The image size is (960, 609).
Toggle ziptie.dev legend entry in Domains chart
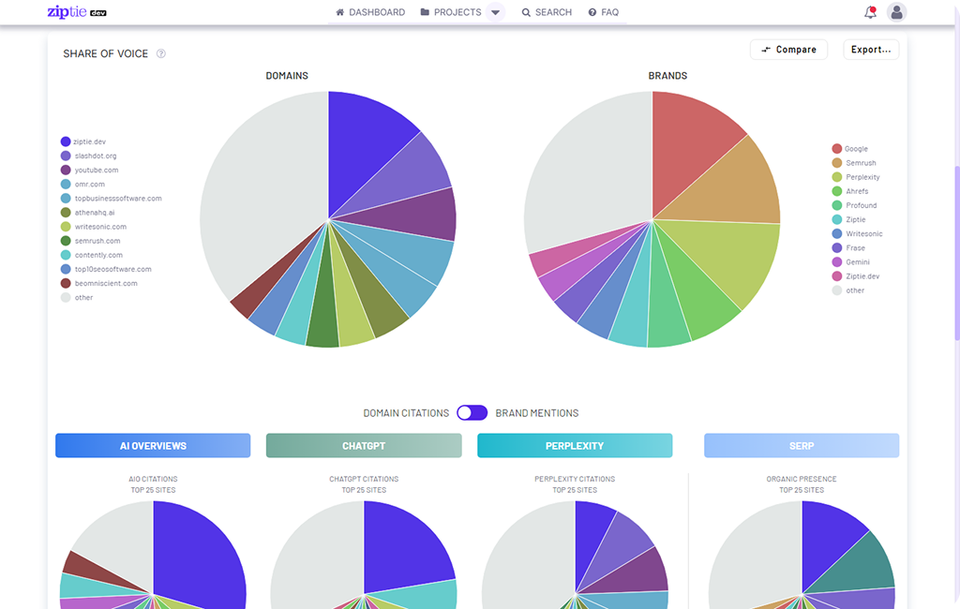tap(89, 141)
